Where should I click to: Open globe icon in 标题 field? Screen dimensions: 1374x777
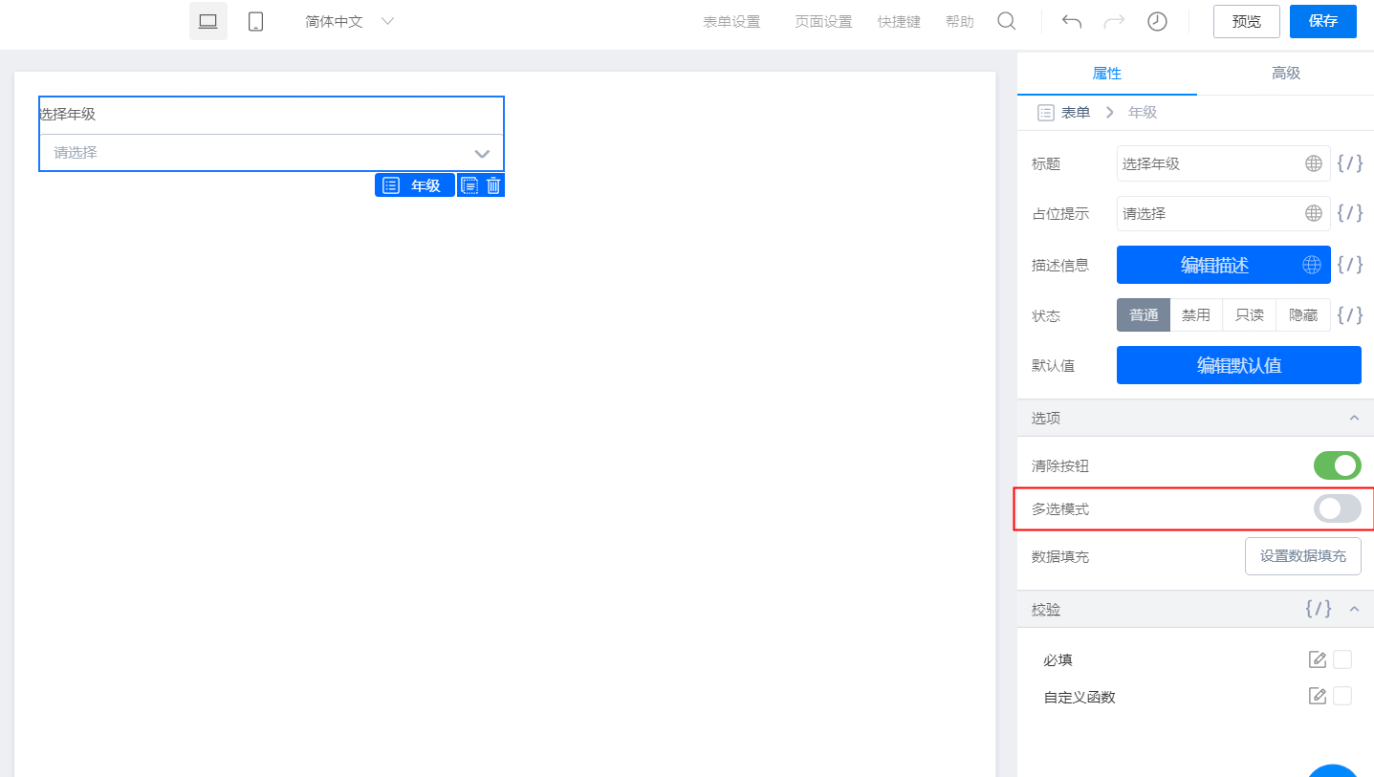click(x=1314, y=163)
